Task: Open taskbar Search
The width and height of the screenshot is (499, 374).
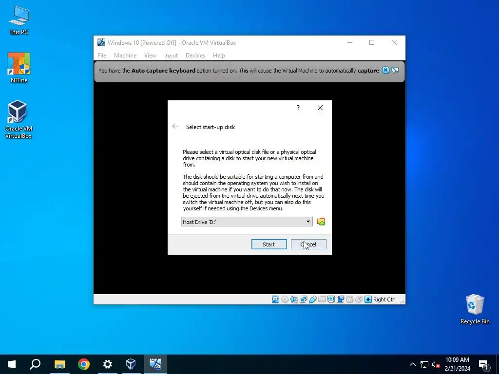Action: 35,364
